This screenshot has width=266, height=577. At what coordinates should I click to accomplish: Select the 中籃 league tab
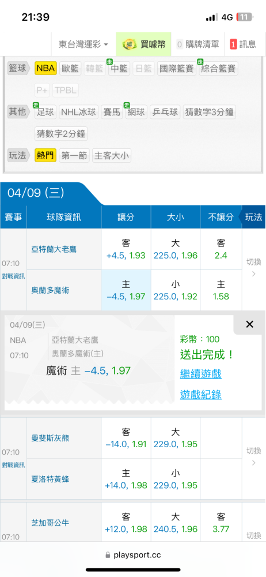[119, 69]
